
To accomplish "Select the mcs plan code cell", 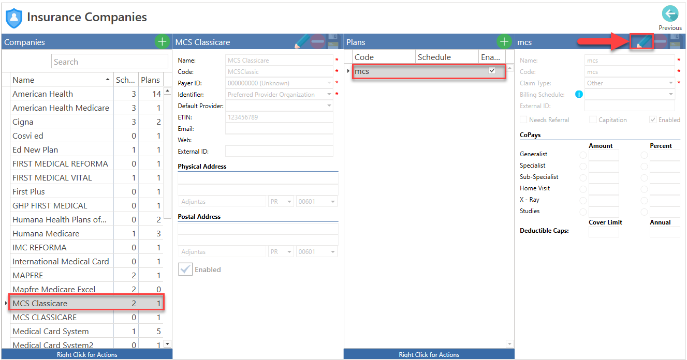I will [384, 71].
